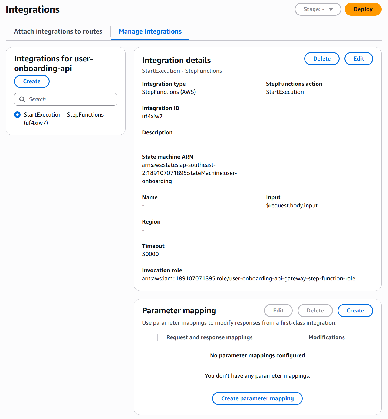Viewport: 388px width, 419px height.
Task: Switch to the Attach integrations to routes tab
Action: 58,31
